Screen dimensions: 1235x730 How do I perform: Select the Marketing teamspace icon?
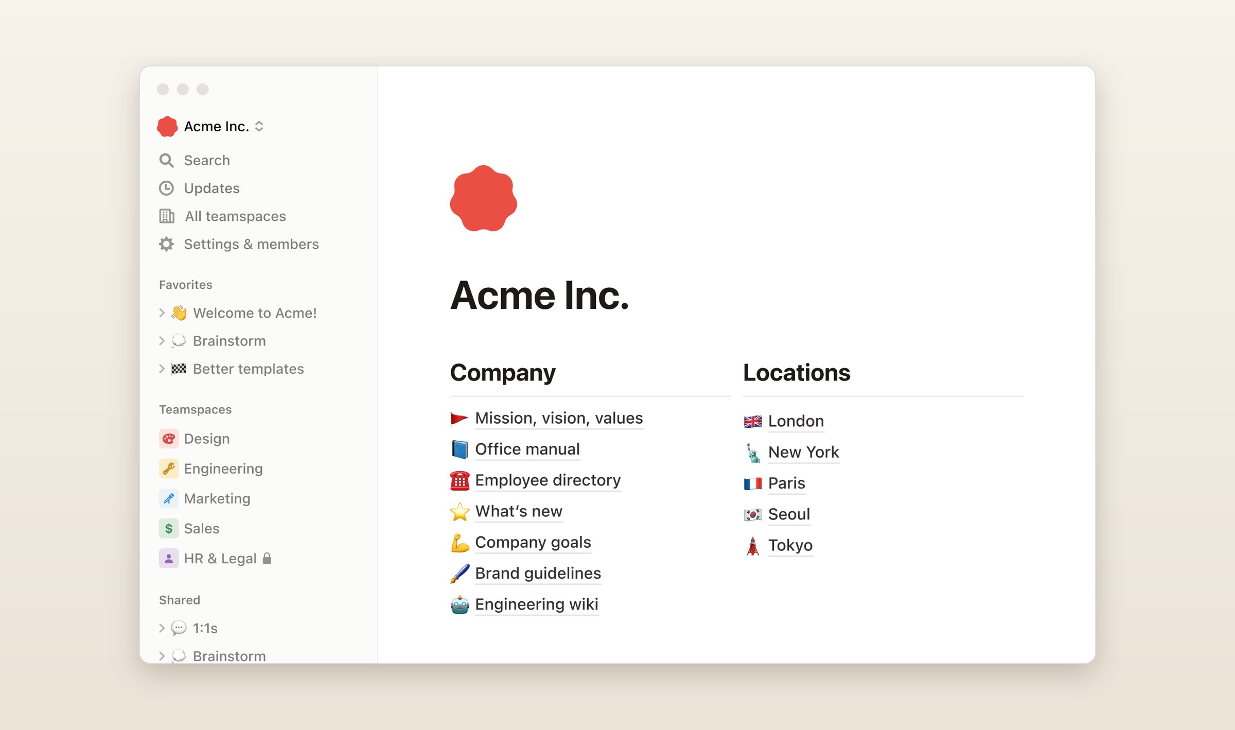[x=169, y=498]
